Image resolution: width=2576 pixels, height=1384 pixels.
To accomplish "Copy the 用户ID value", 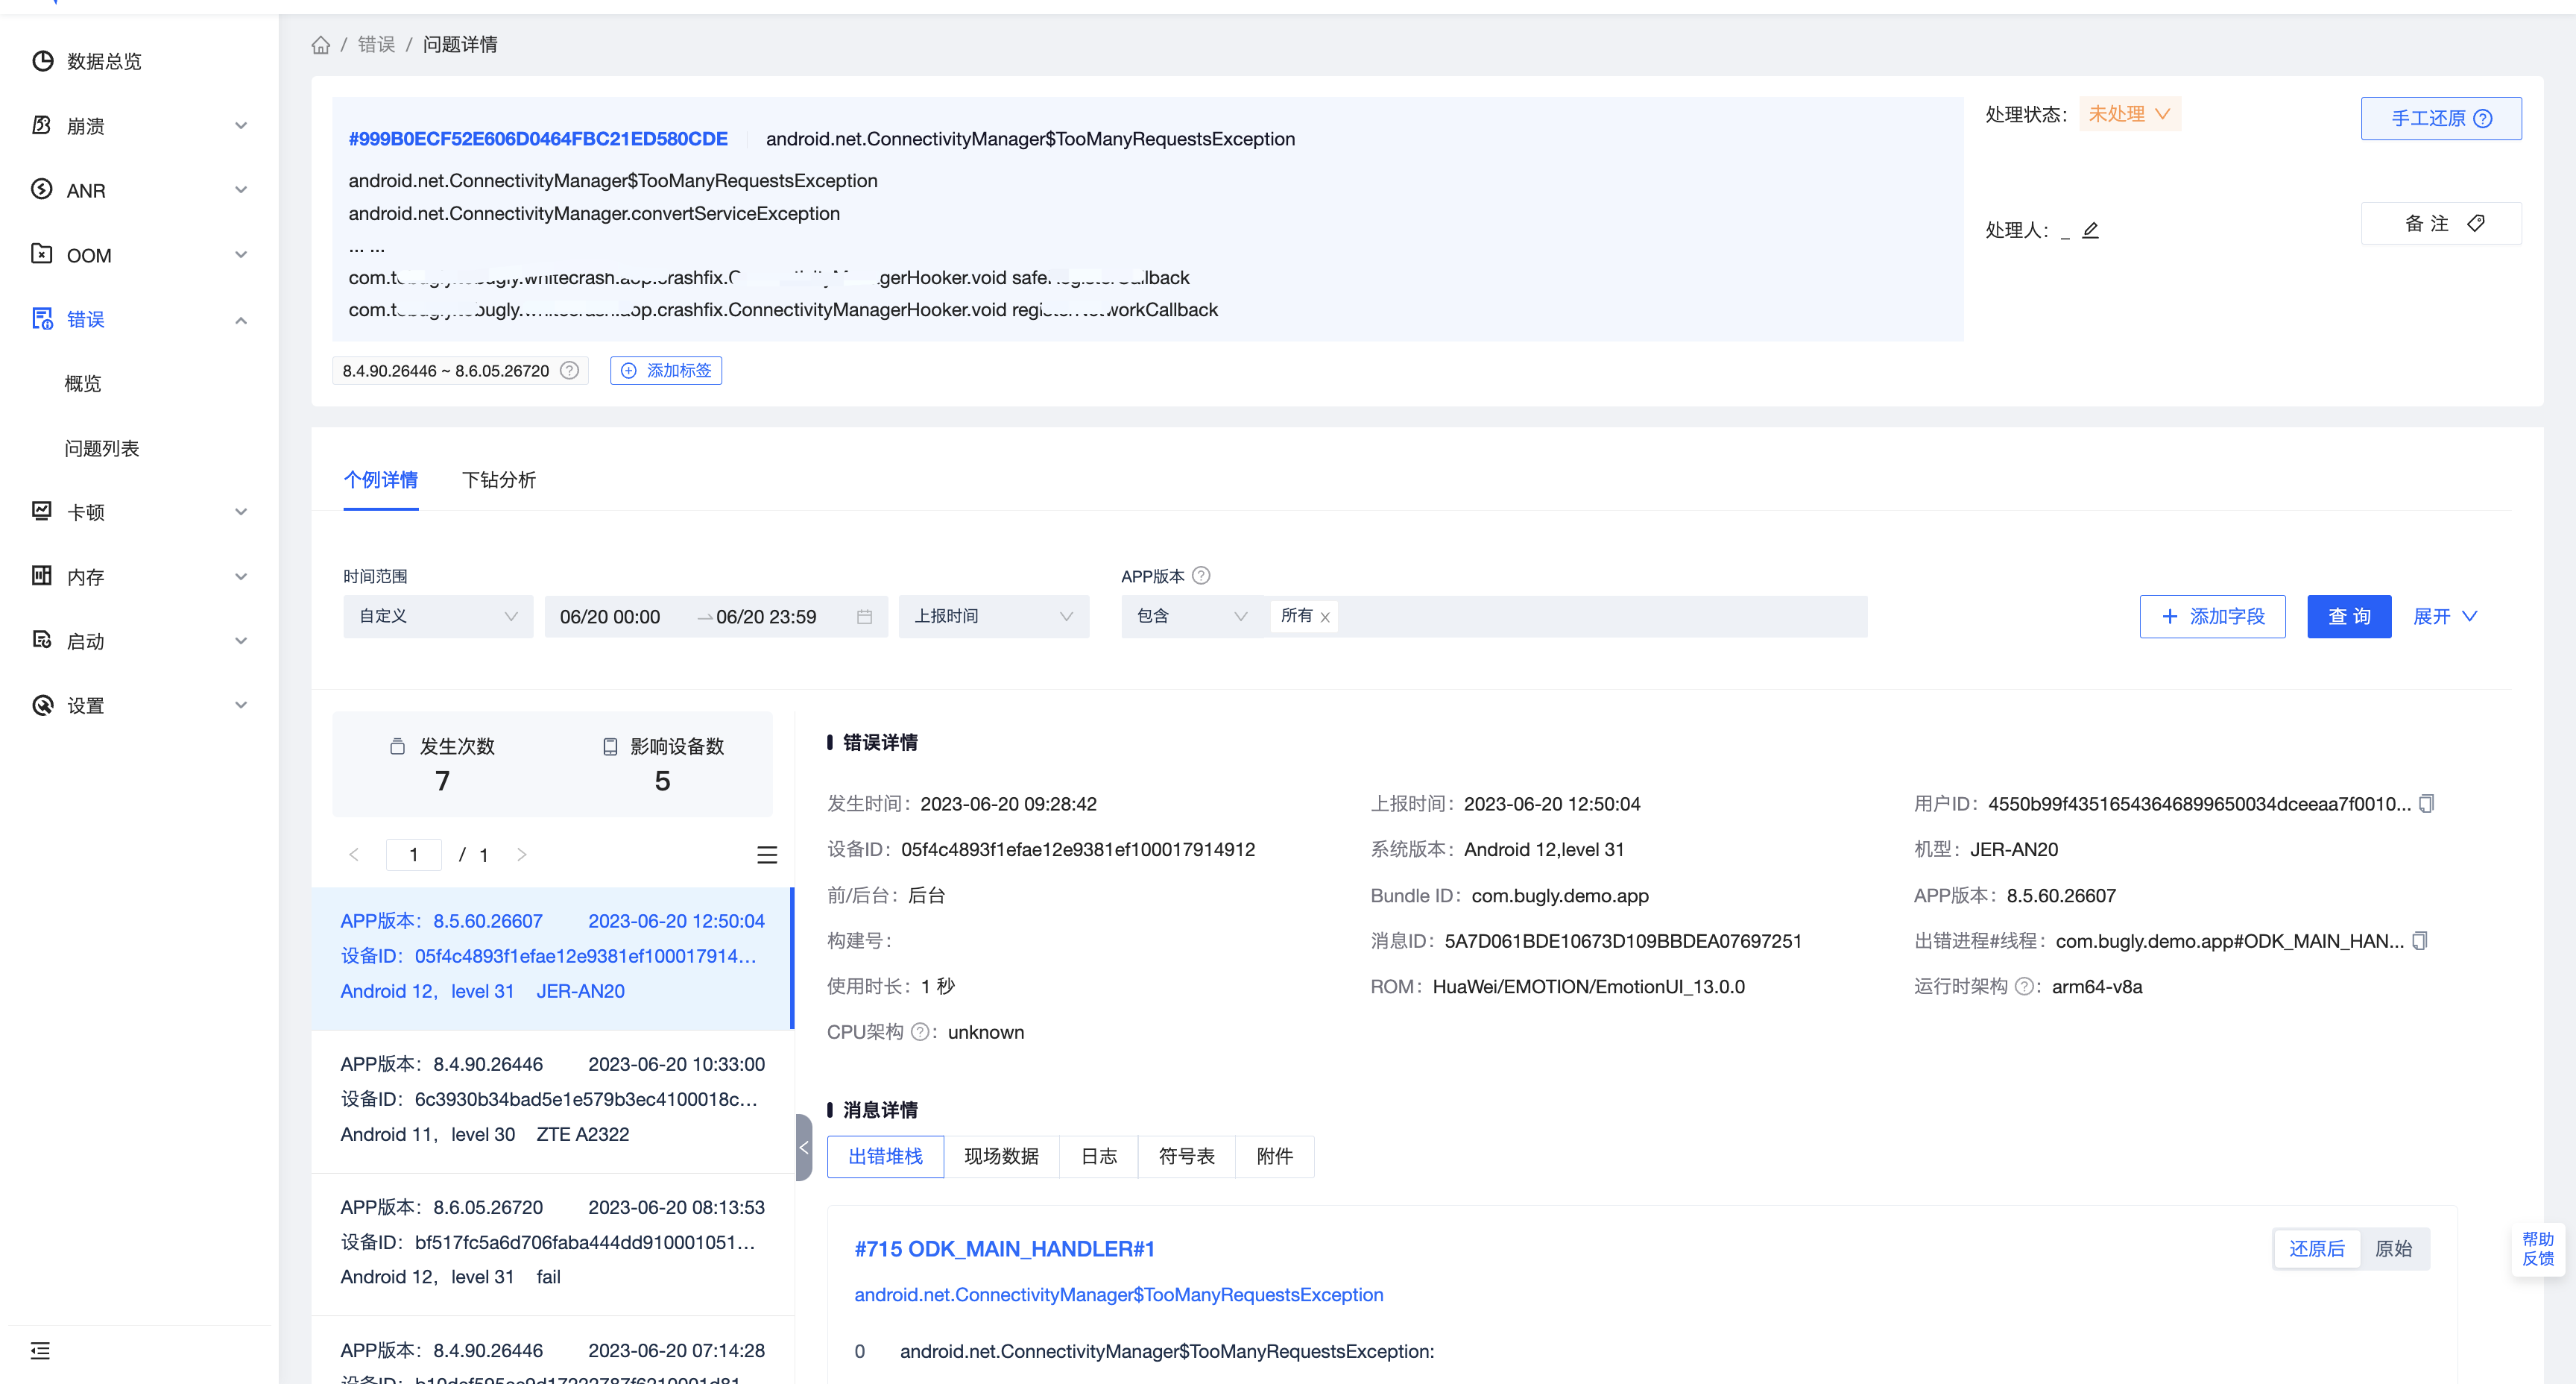I will [x=2426, y=804].
